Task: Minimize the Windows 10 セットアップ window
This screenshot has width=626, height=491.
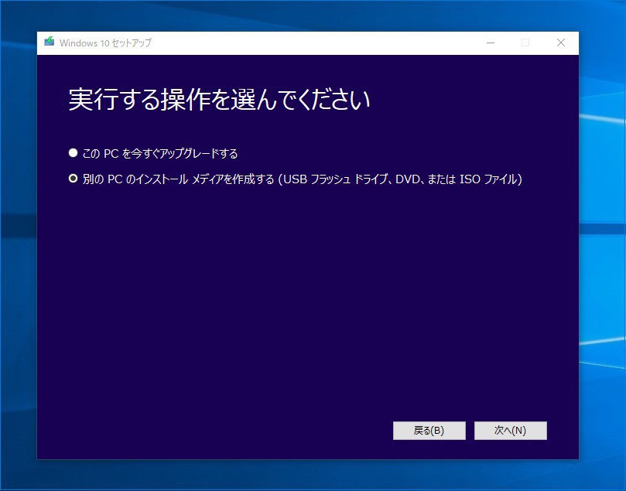Action: pos(491,43)
